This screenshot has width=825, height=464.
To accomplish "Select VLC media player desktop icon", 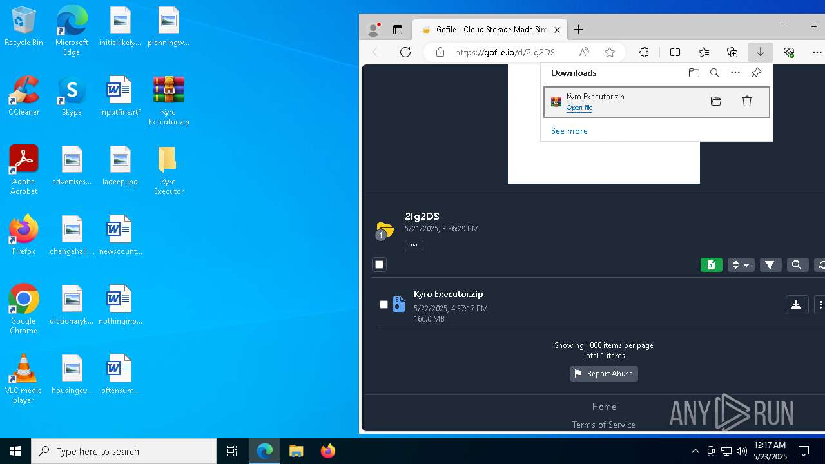I will pos(24,379).
